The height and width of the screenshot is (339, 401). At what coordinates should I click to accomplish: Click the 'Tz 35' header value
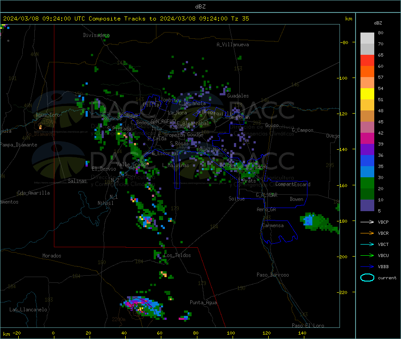240,18
